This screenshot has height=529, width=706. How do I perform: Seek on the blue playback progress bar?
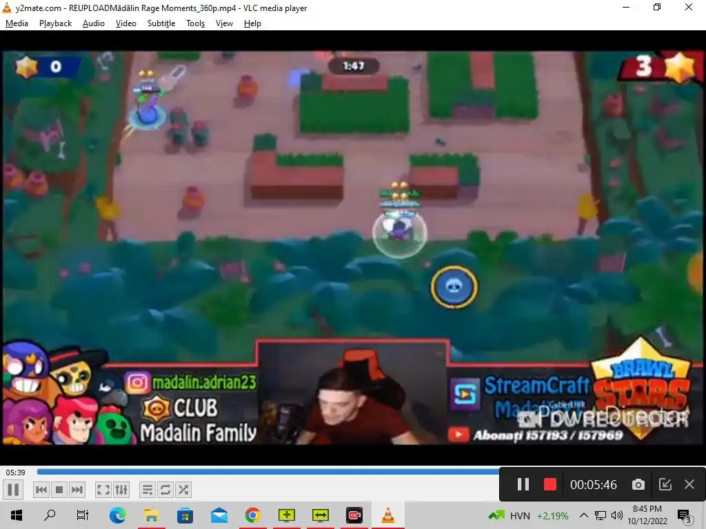pos(268,472)
